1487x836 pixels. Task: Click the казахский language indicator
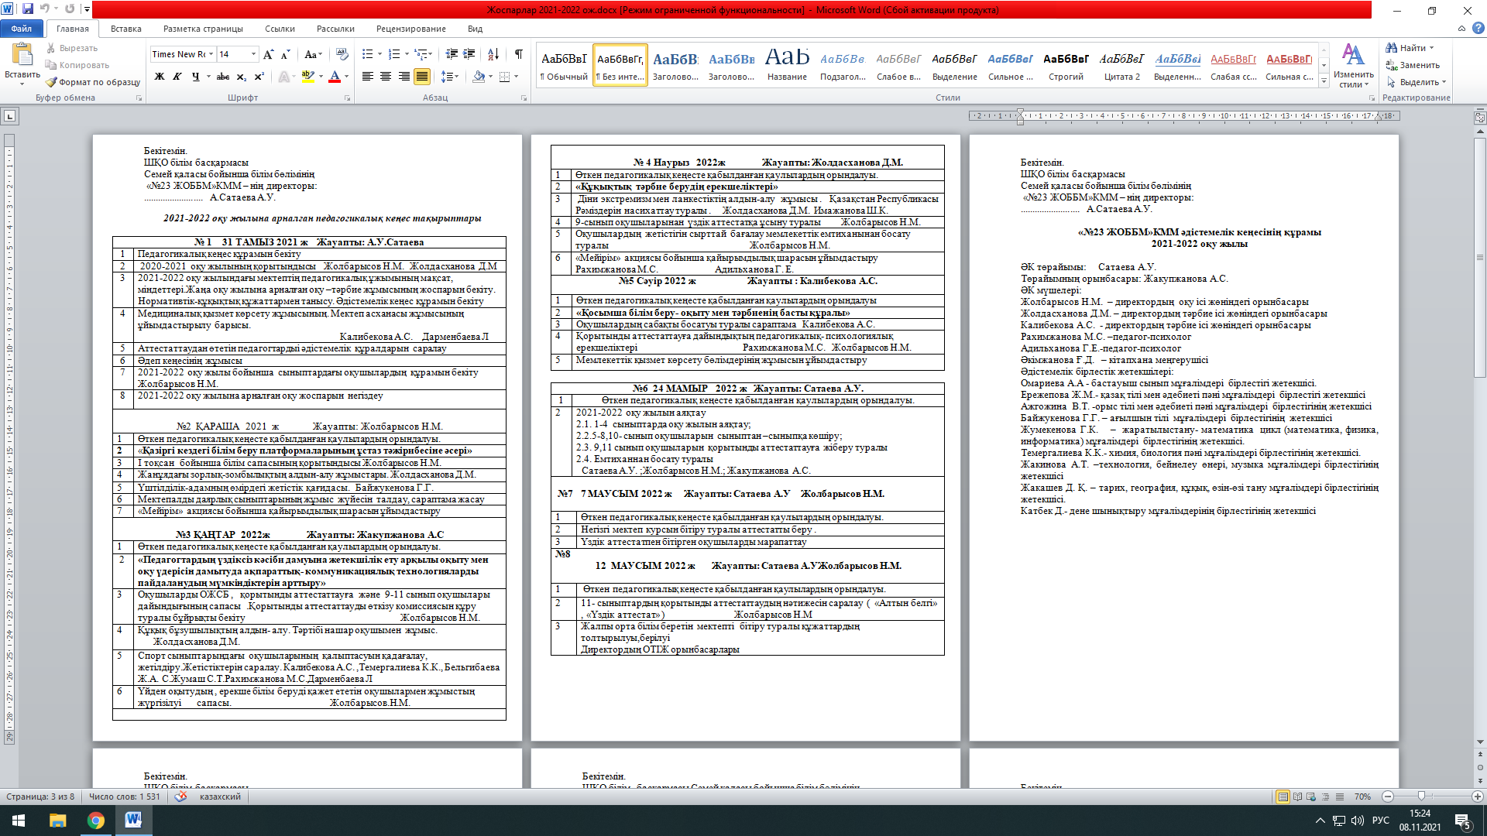tap(220, 797)
